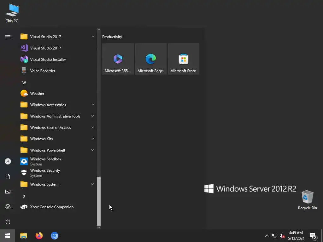Select the Recycle Bin desktop icon
This screenshot has width=323, height=242.
(x=307, y=200)
